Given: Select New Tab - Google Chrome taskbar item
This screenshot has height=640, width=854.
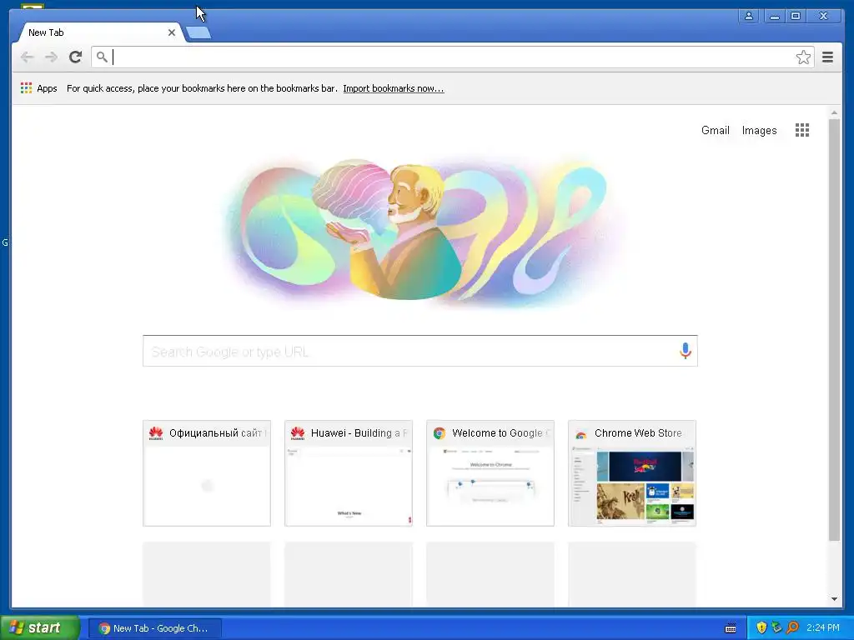Looking at the screenshot, I should click(x=155, y=628).
